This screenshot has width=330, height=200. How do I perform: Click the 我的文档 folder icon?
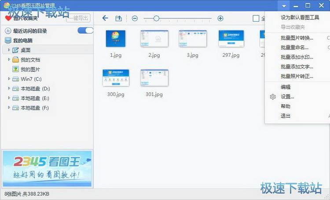tap(15, 59)
